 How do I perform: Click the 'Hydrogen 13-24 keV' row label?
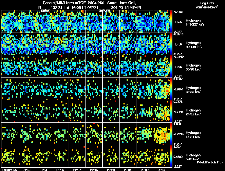[193, 135]
